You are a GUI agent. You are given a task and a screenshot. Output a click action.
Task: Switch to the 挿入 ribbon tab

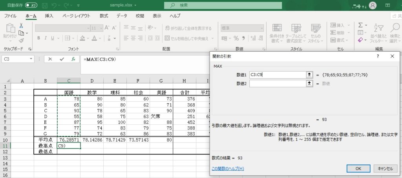point(49,16)
